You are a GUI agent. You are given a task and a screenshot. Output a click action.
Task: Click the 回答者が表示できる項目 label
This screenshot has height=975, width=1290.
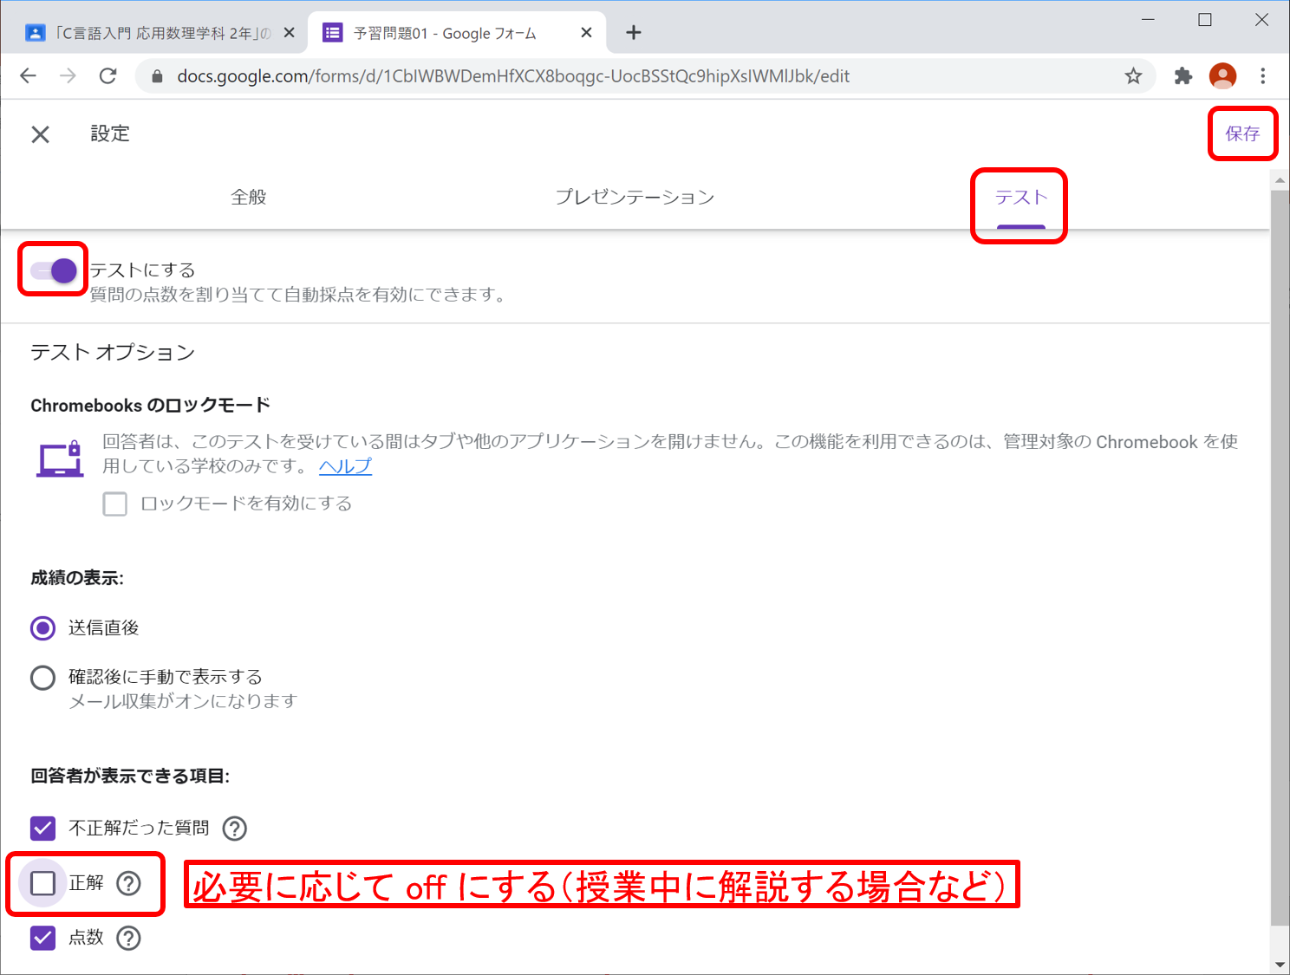(130, 776)
